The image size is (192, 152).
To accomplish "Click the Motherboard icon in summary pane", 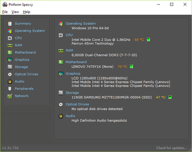I will pos(61,62).
